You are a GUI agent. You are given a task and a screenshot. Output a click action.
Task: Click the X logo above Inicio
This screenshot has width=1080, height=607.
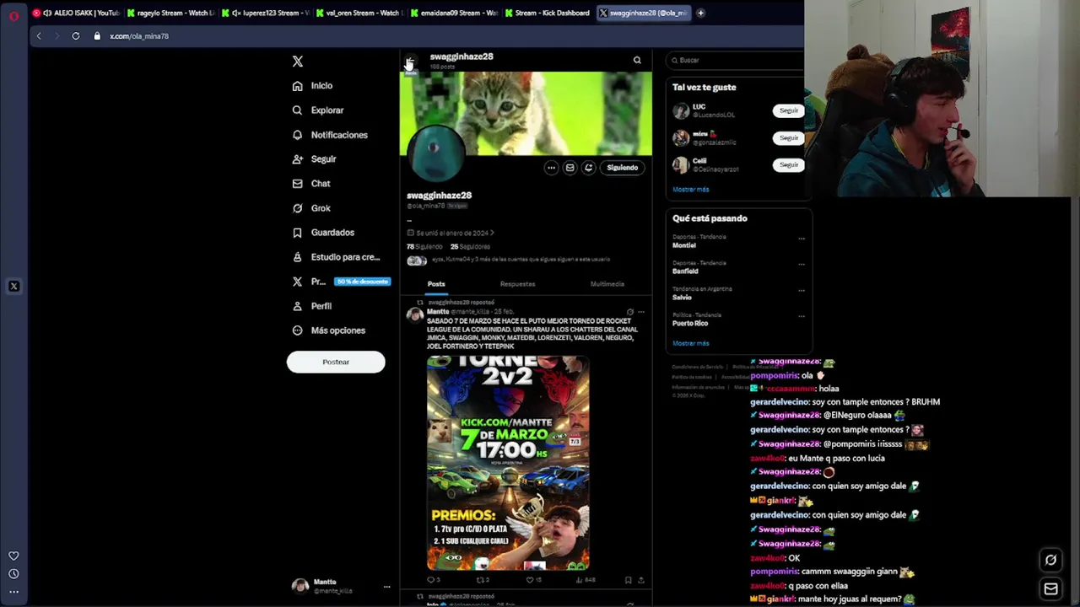(297, 62)
